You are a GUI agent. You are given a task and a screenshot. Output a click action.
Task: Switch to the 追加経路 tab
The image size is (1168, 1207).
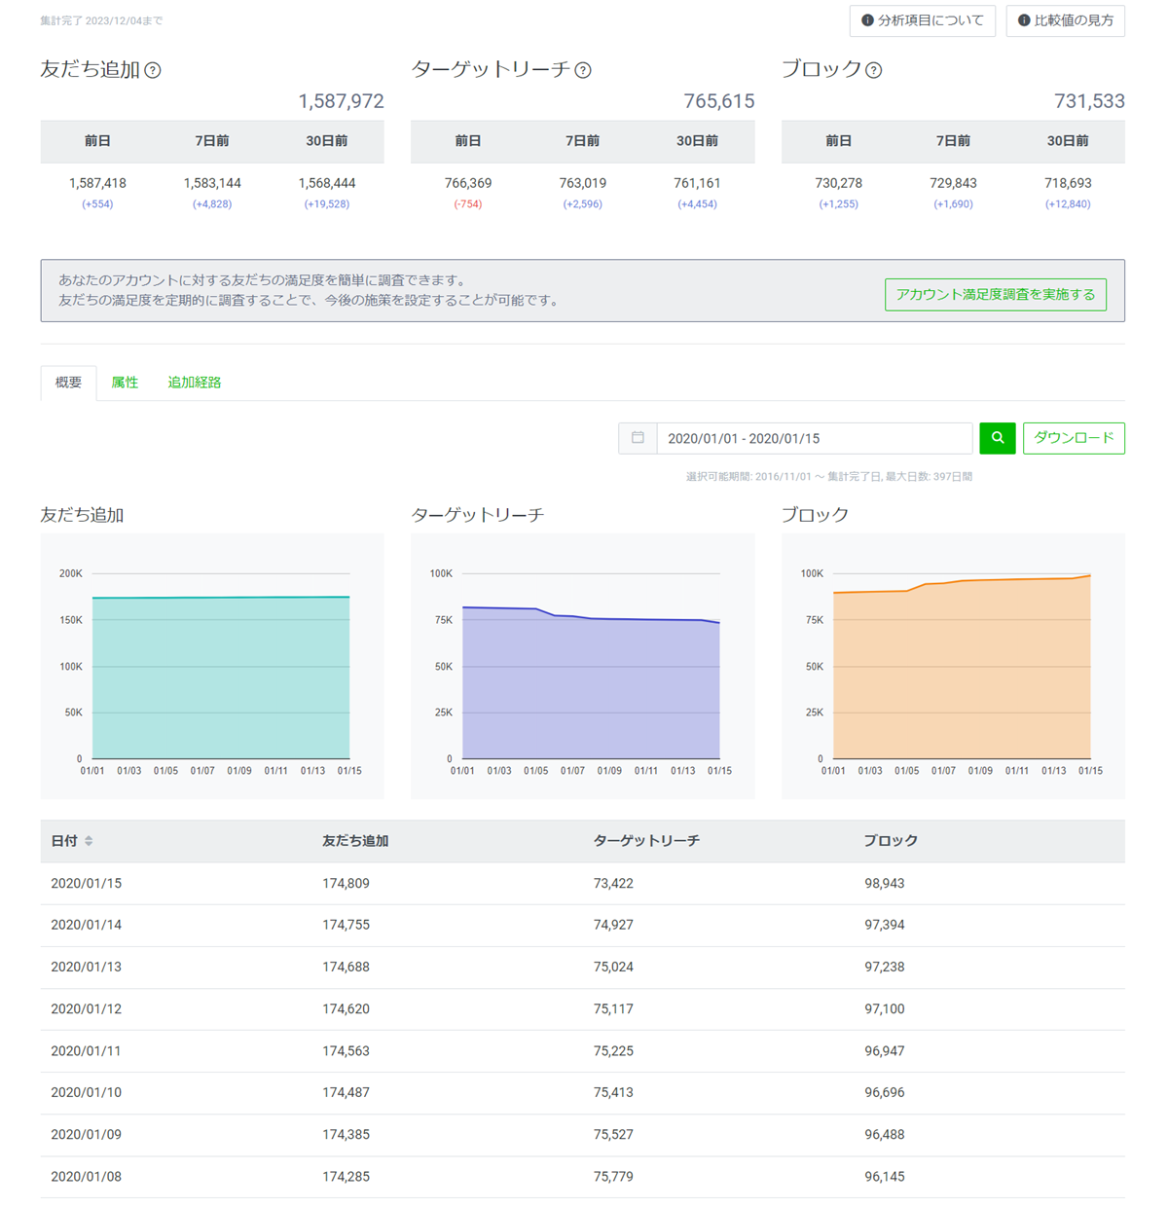pyautogui.click(x=195, y=383)
